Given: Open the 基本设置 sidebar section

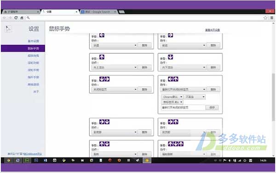Looking at the screenshot, I should [x=33, y=41].
